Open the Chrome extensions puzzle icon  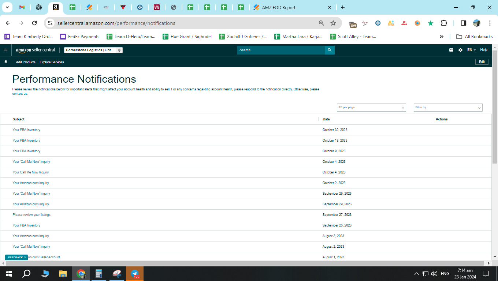(x=444, y=23)
